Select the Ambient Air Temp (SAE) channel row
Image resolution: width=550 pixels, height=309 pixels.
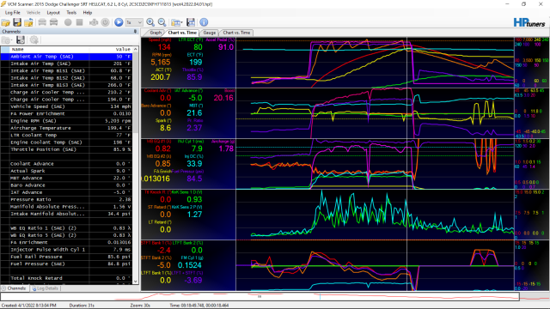point(67,57)
